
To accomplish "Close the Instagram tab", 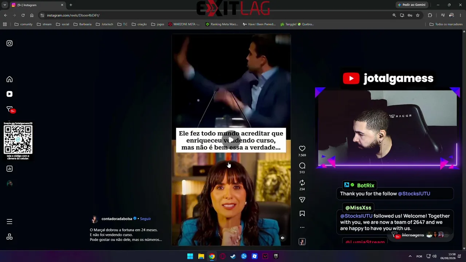I will (x=62, y=5).
